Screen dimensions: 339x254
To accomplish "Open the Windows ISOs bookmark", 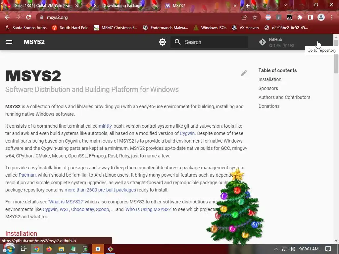I will pyautogui.click(x=210, y=28).
